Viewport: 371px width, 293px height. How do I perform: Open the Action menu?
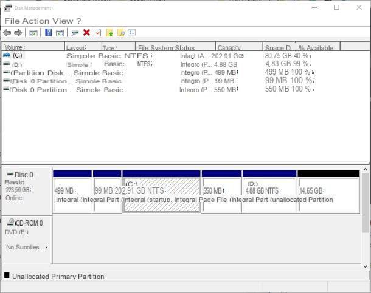click(36, 21)
